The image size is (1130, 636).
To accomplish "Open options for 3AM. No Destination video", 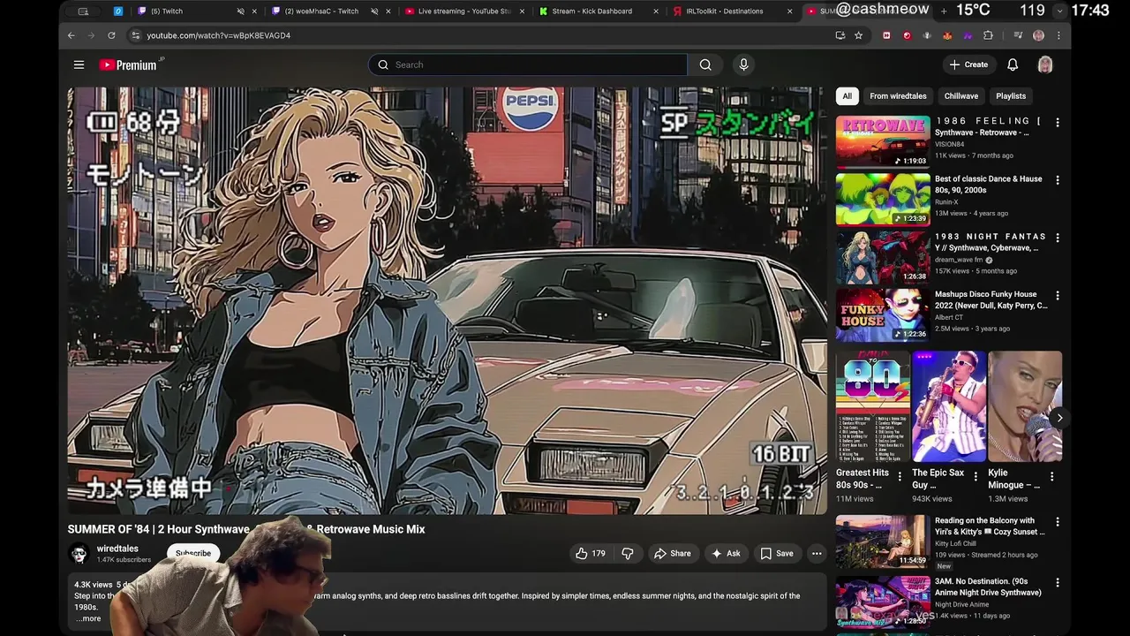I will (1058, 583).
